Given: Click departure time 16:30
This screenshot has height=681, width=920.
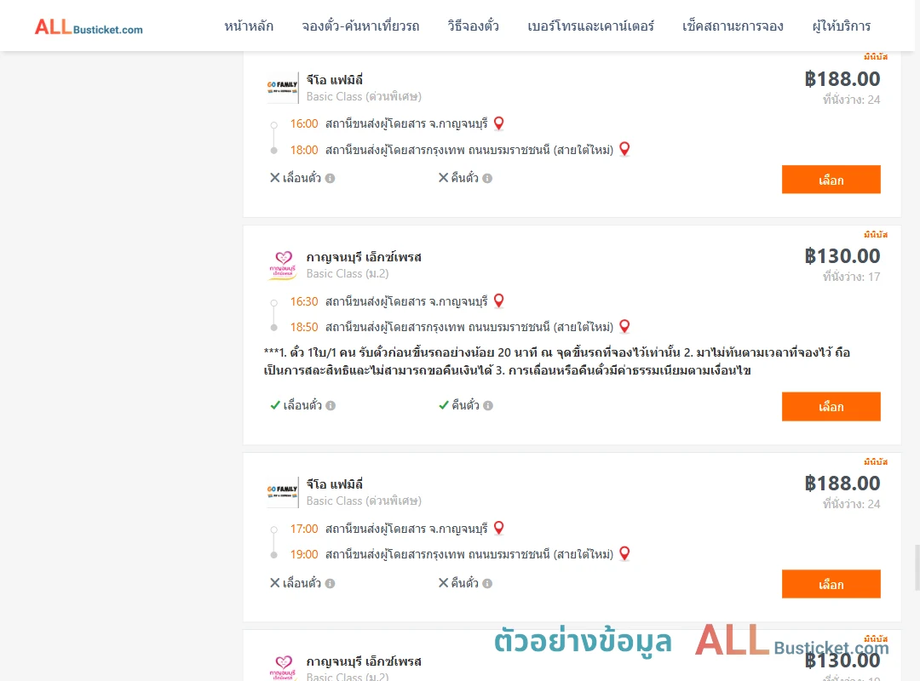Looking at the screenshot, I should tap(304, 301).
